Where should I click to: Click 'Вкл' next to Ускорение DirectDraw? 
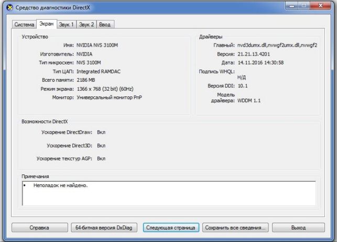tap(101, 133)
